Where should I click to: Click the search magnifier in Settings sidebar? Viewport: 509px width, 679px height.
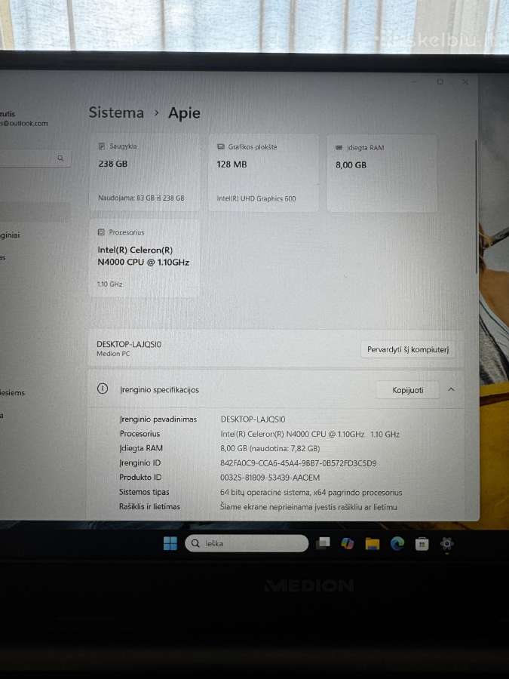pyautogui.click(x=60, y=158)
